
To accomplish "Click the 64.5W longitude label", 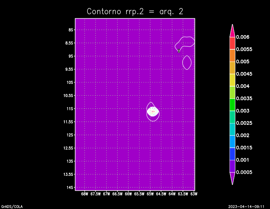I will (161, 194).
